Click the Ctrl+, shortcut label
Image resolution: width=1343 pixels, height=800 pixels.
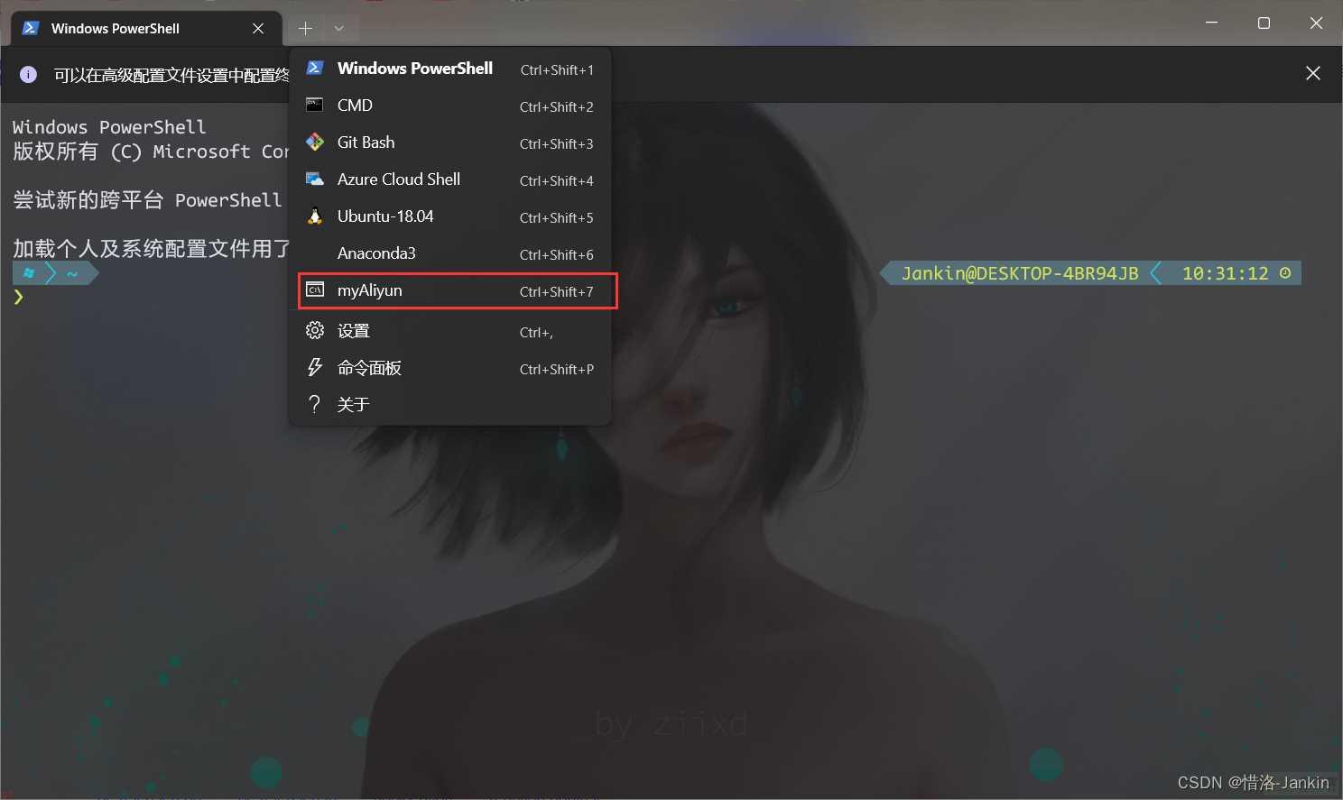pos(536,332)
